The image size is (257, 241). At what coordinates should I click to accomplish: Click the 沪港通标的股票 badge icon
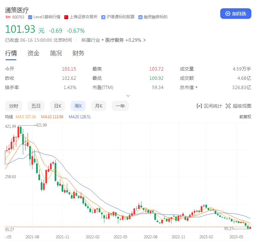coord(103,17)
